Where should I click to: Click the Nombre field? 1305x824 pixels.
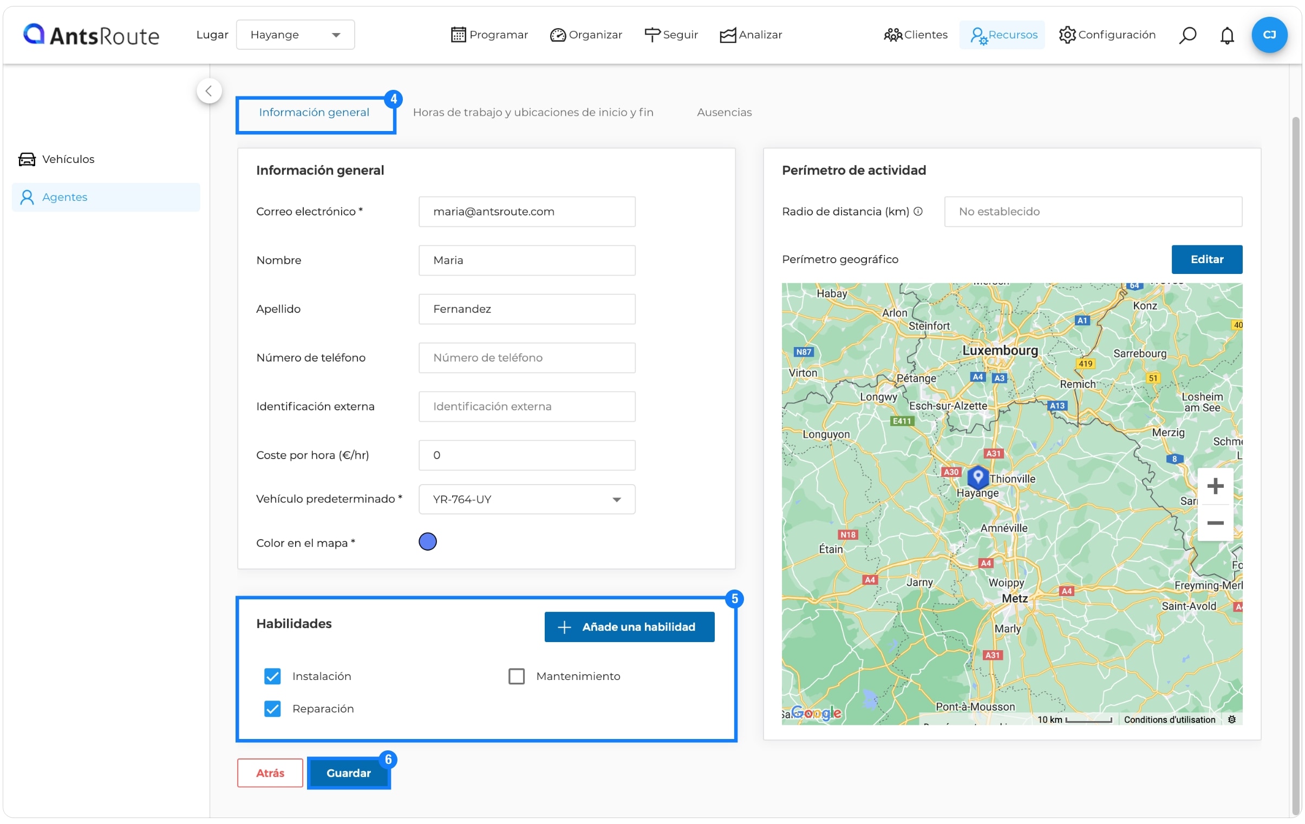(x=527, y=260)
